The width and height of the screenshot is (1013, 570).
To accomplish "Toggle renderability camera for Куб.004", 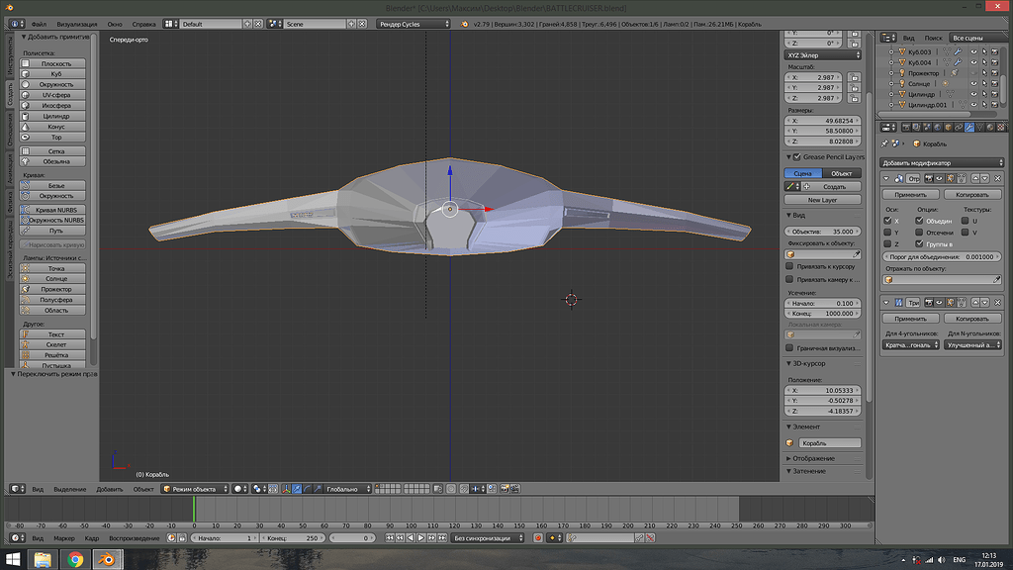I will [995, 62].
